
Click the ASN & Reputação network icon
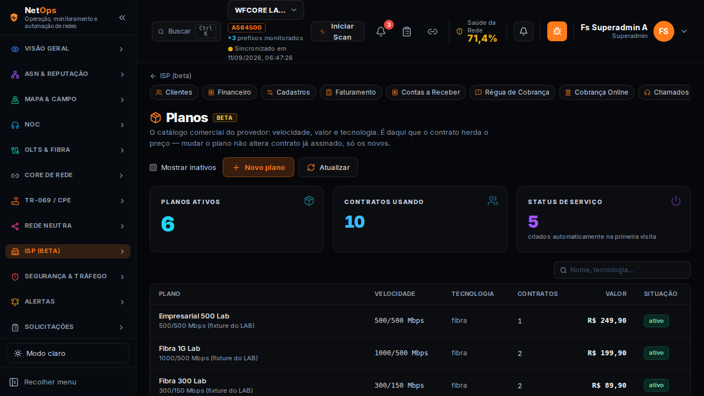click(x=15, y=74)
